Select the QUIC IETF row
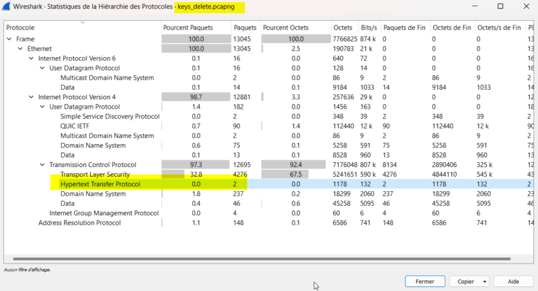 [268, 126]
